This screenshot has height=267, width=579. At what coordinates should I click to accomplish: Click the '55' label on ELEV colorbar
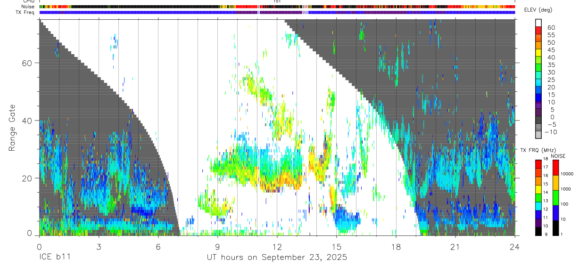click(x=551, y=35)
